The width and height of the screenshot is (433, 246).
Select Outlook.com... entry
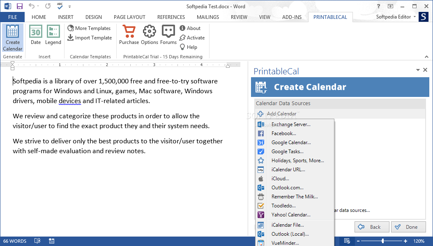[295, 188]
